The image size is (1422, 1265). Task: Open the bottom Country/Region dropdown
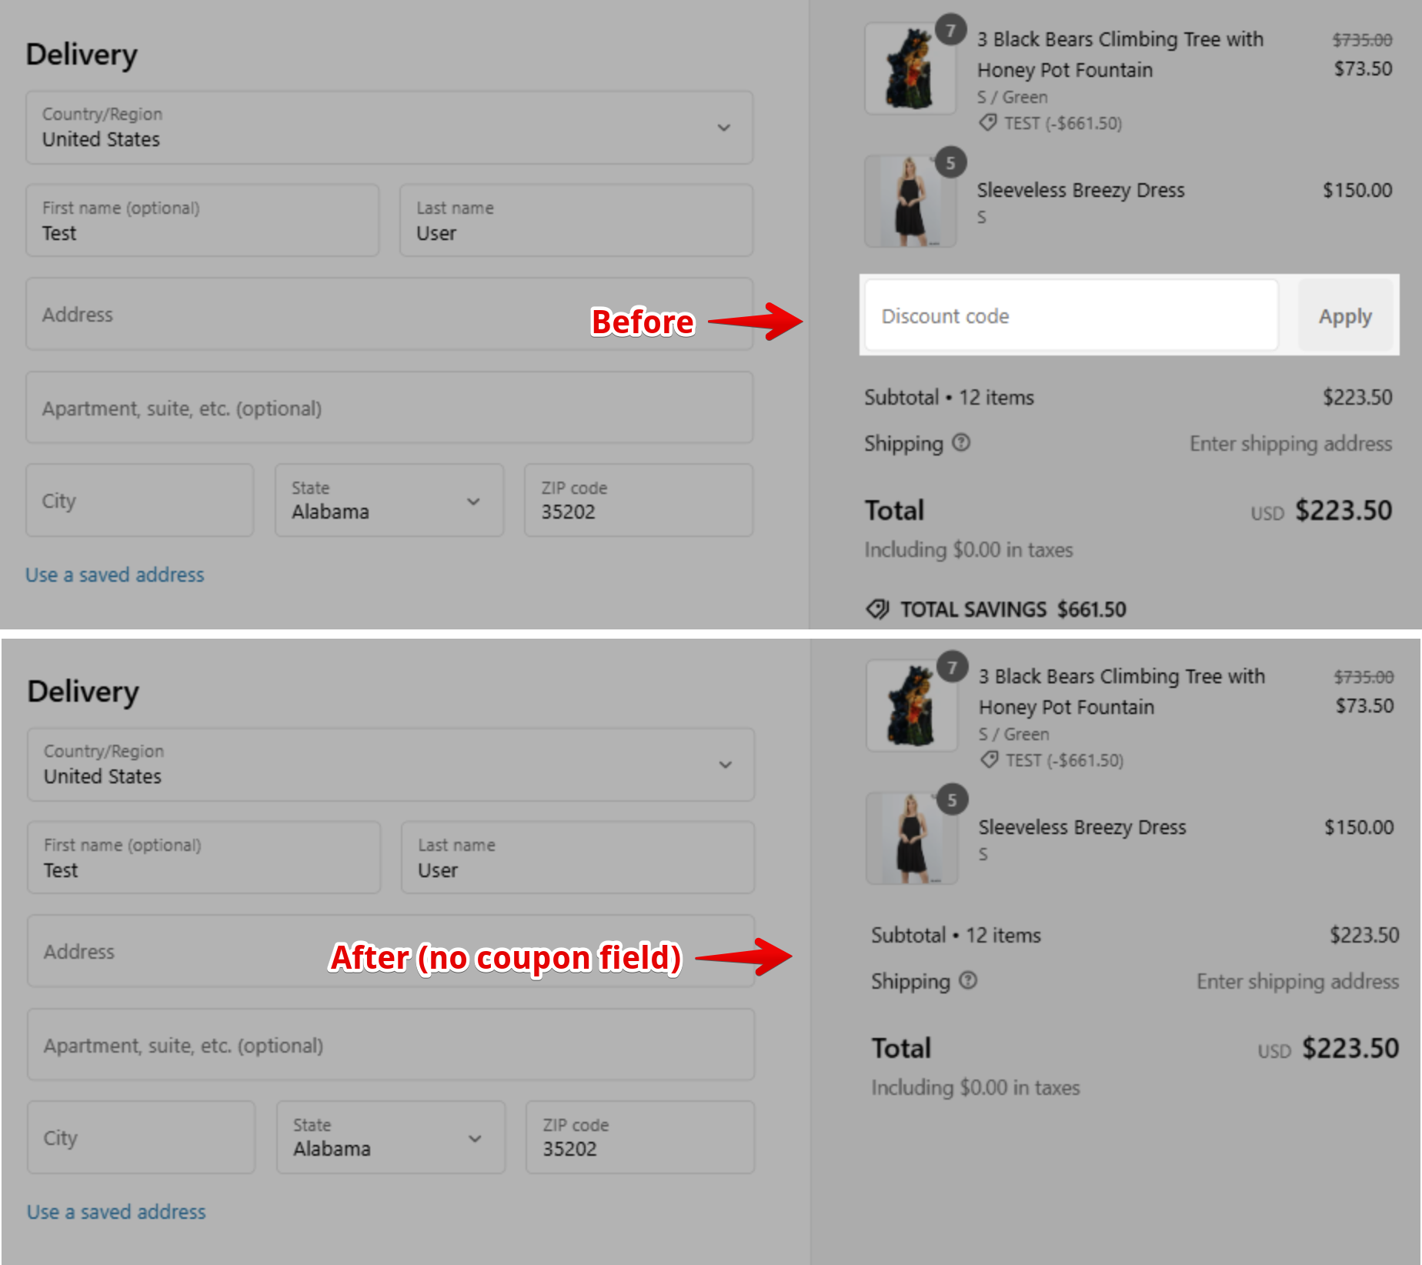(x=391, y=764)
